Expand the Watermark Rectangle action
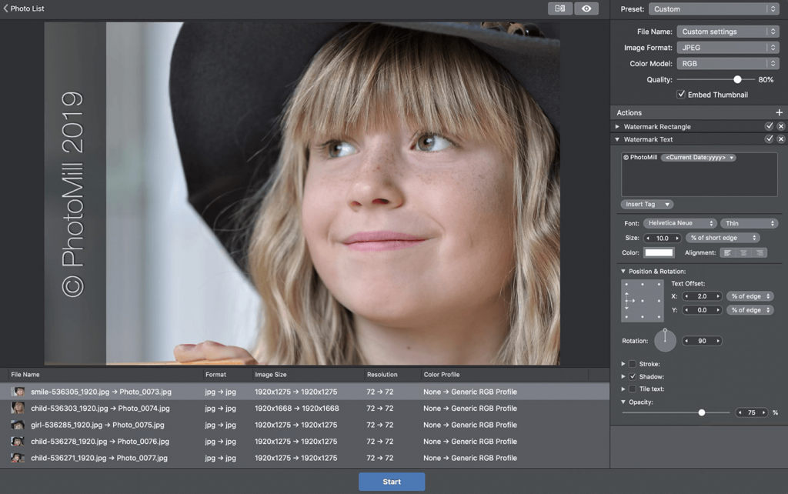The height and width of the screenshot is (494, 788). (617, 127)
